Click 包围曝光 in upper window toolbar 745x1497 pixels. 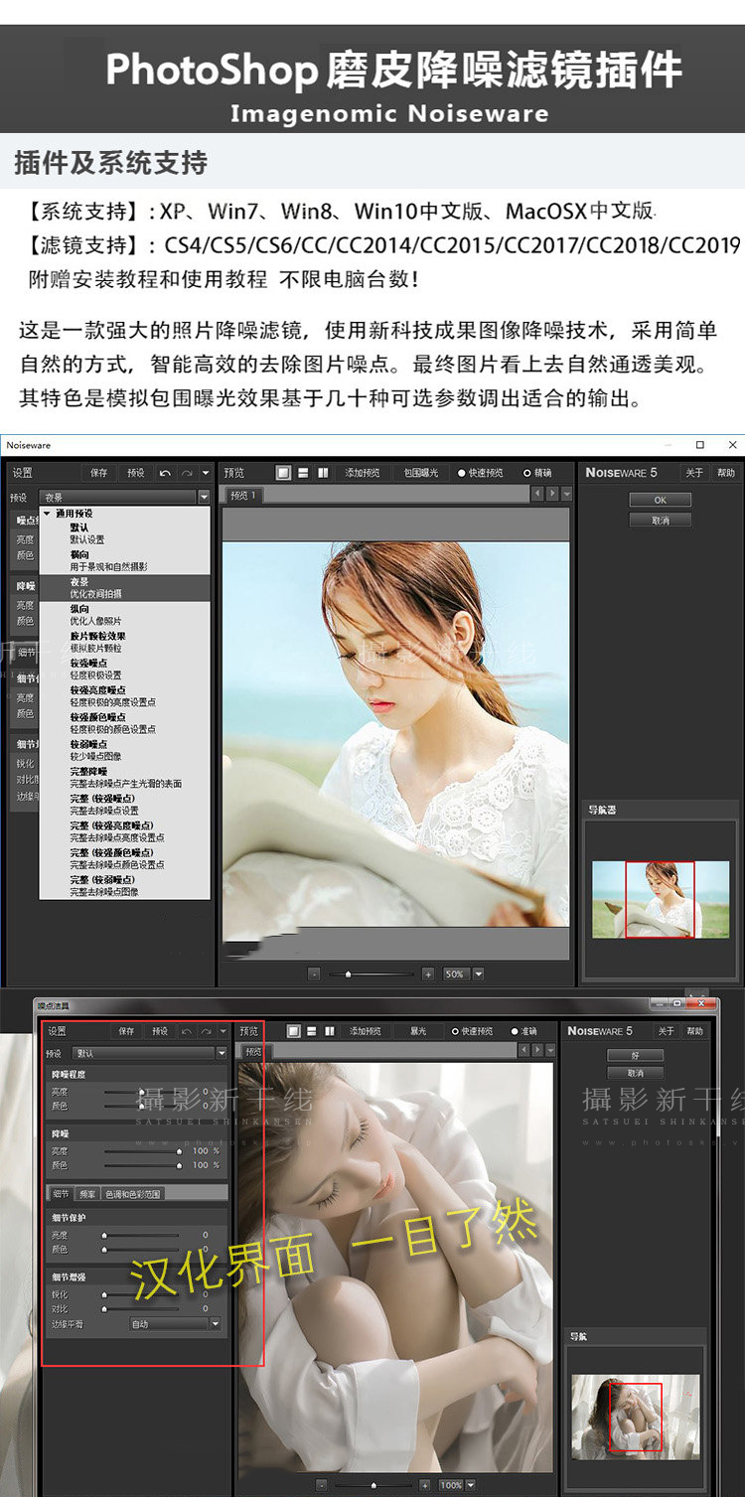[x=420, y=473]
